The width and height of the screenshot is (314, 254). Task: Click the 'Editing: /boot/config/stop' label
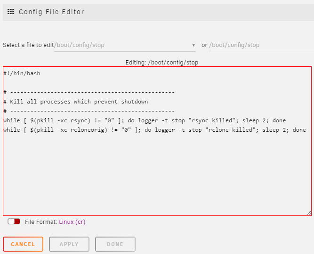point(162,63)
